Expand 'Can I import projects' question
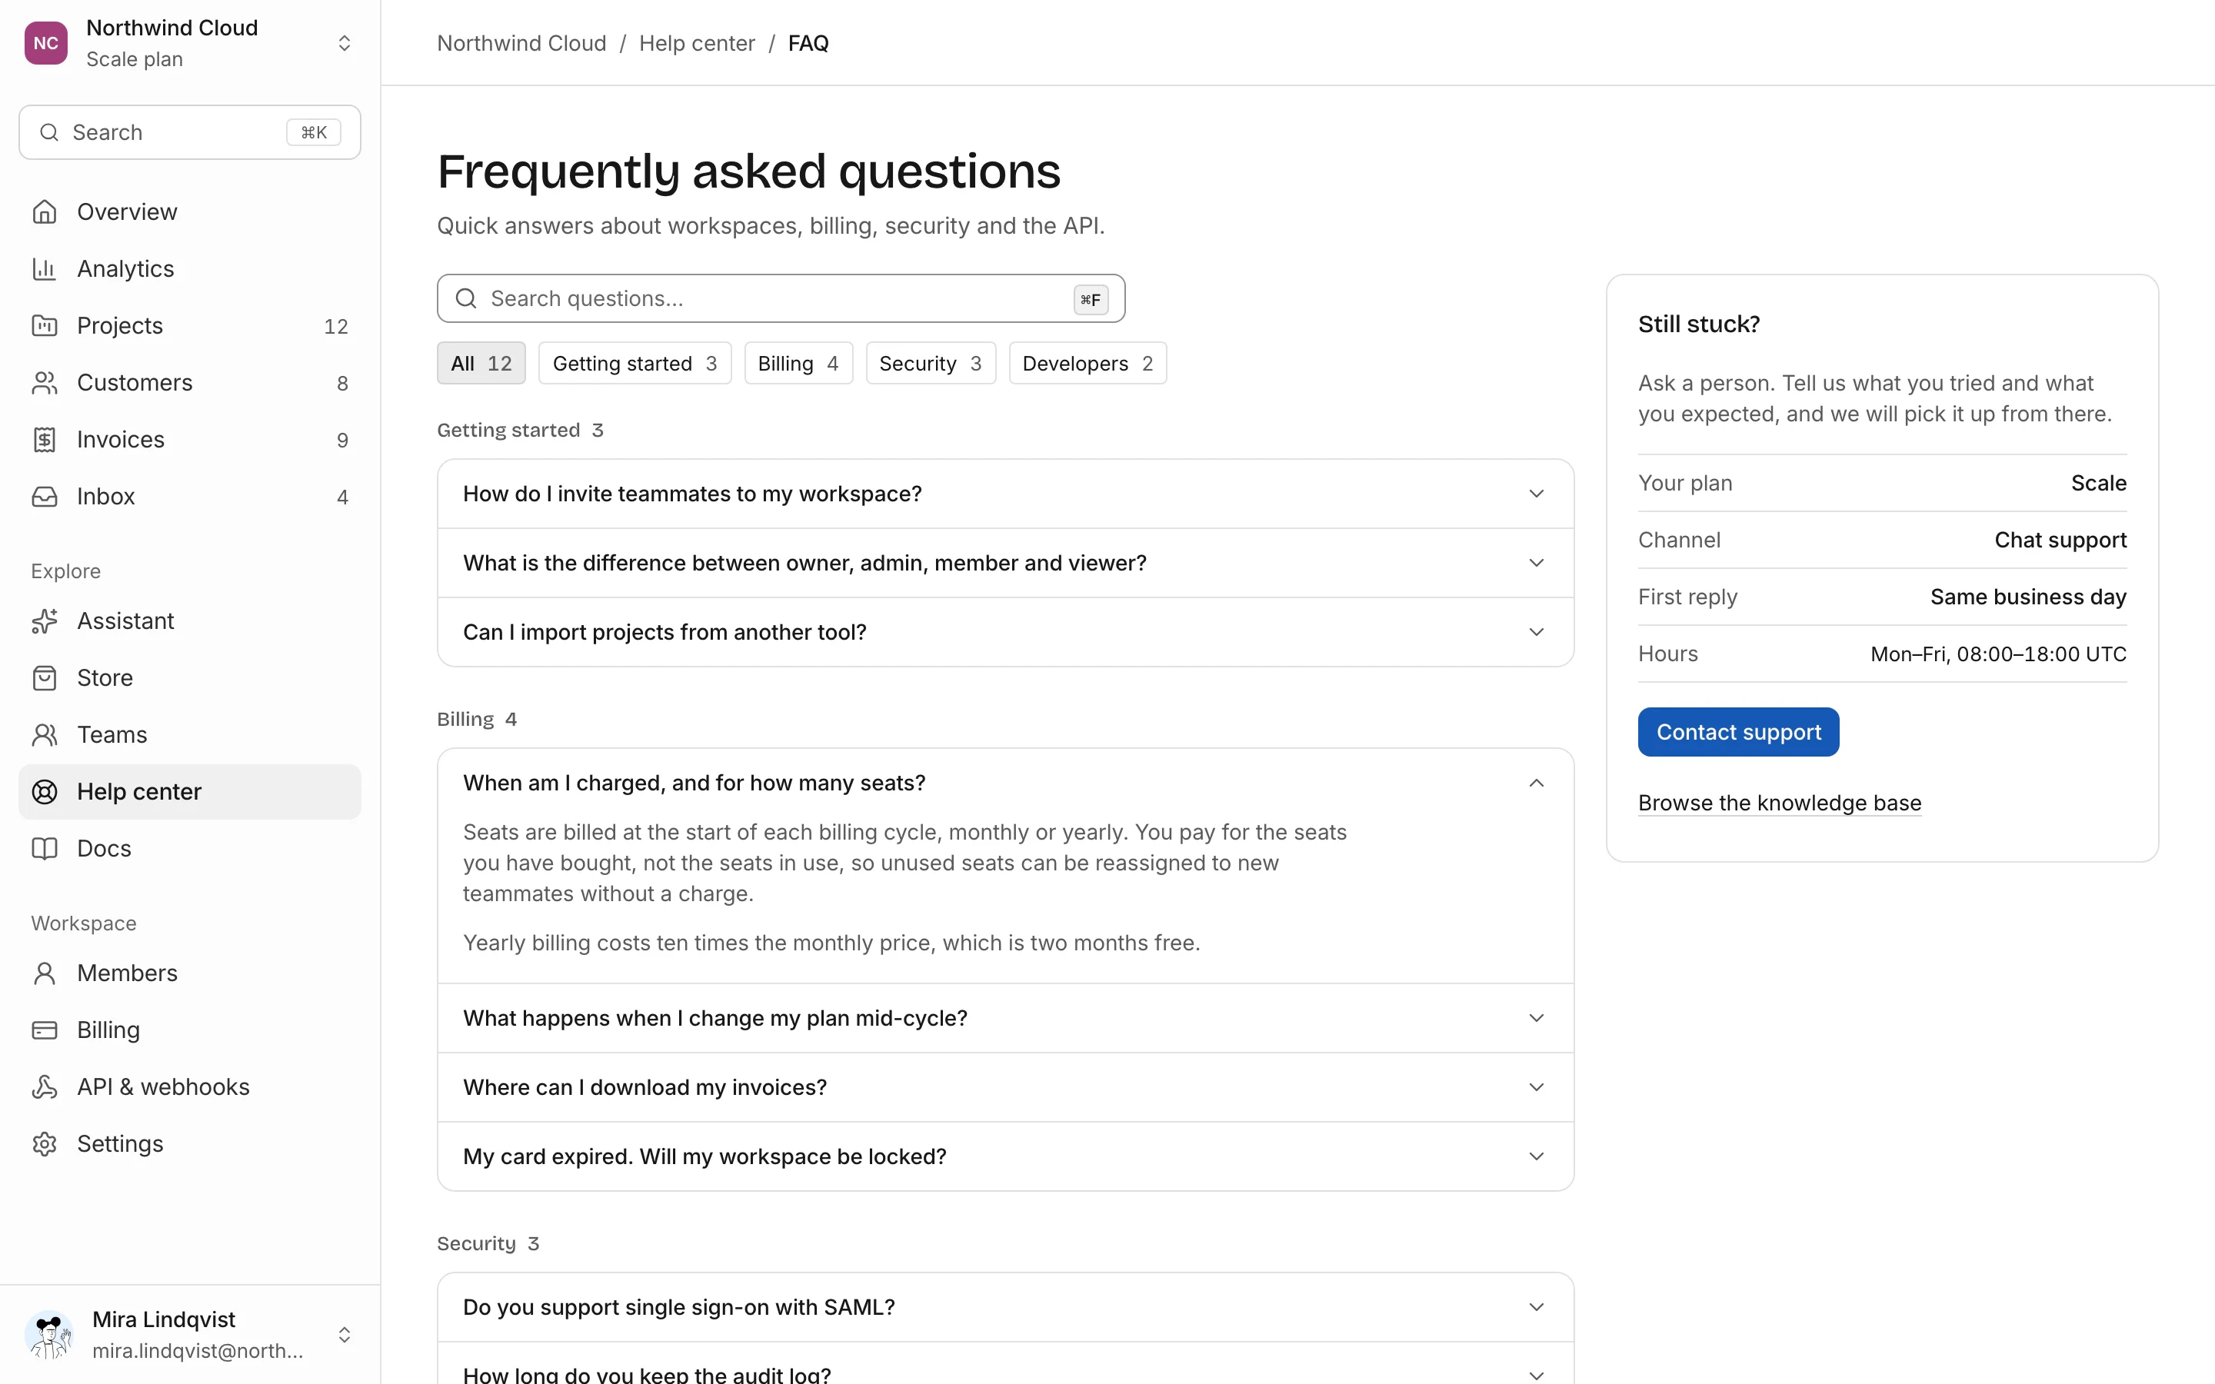 point(1005,631)
